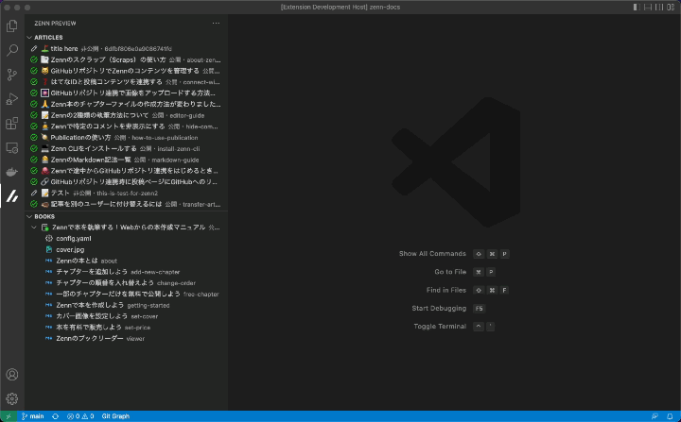Open the Publicationの使い方 article
The image size is (681, 422).
click(x=127, y=138)
